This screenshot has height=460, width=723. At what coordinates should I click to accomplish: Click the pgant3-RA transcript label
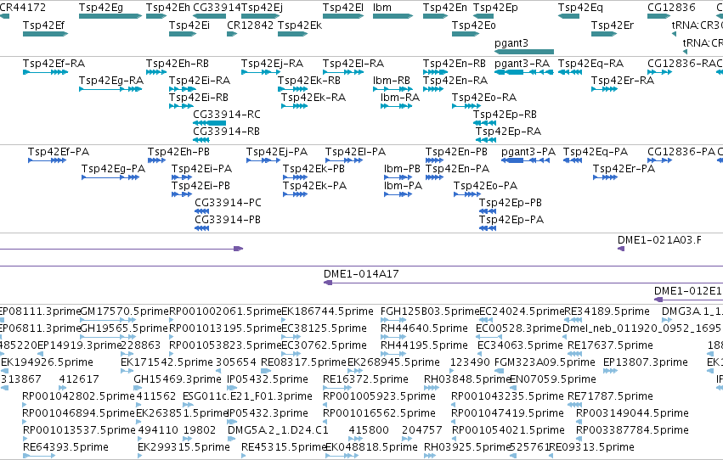[x=522, y=63]
